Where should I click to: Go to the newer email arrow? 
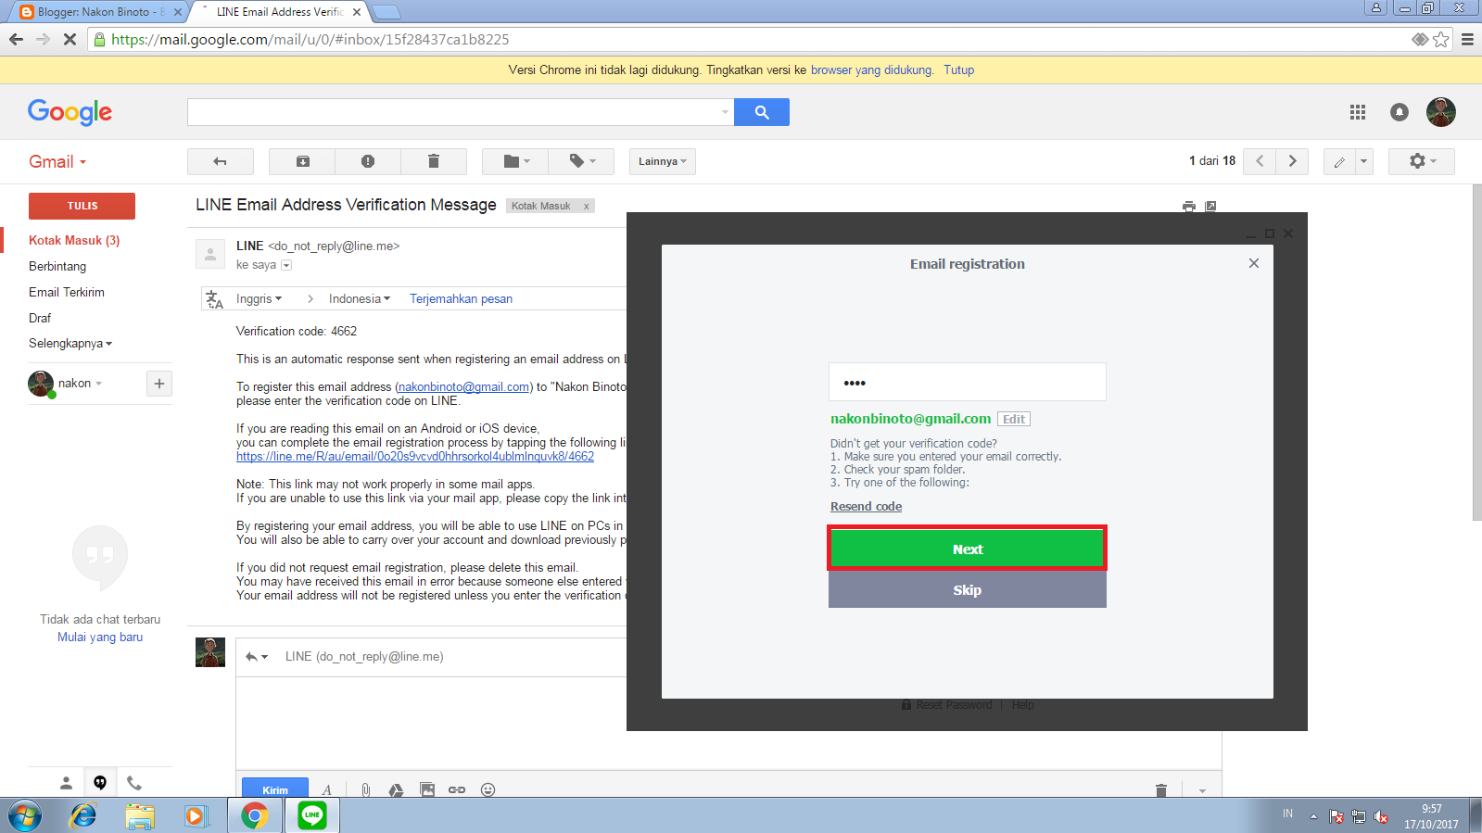[1260, 161]
